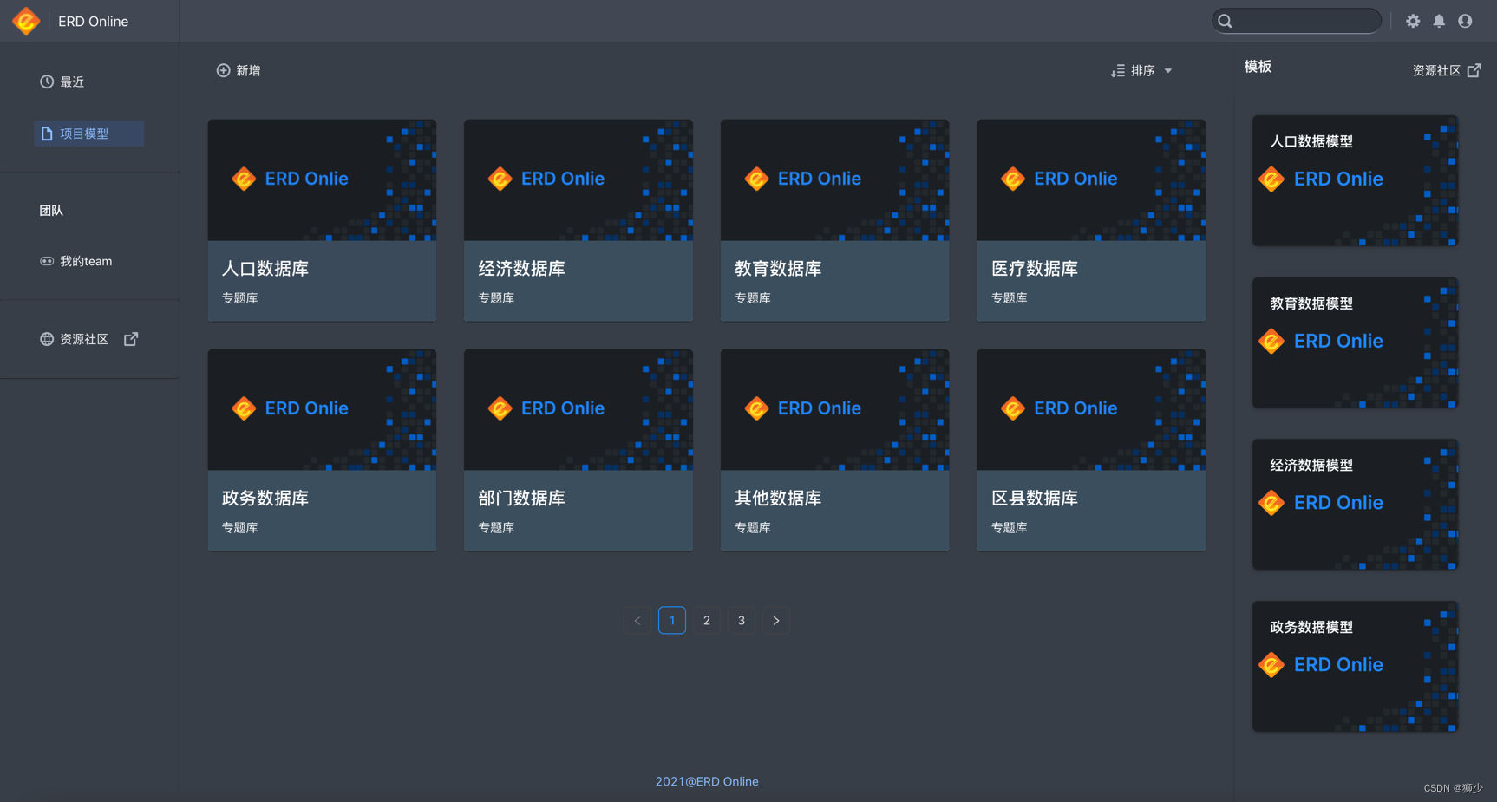Image resolution: width=1497 pixels, height=802 pixels.
Task: Click the 团队 section heading
Action: pyautogui.click(x=51, y=211)
